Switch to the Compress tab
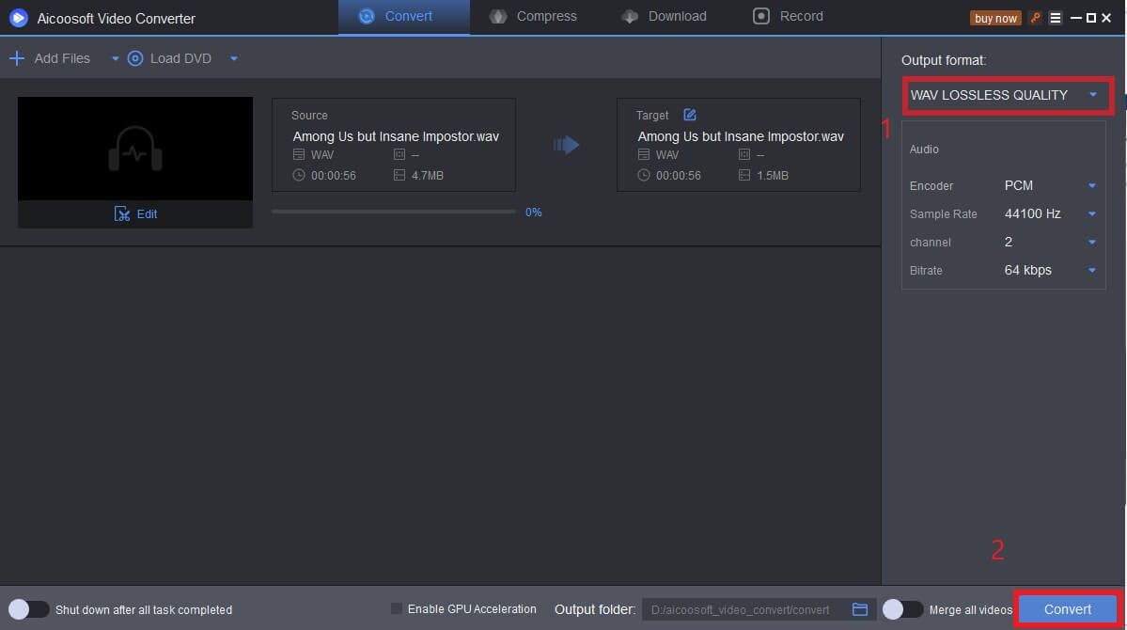The height and width of the screenshot is (630, 1127). point(534,17)
